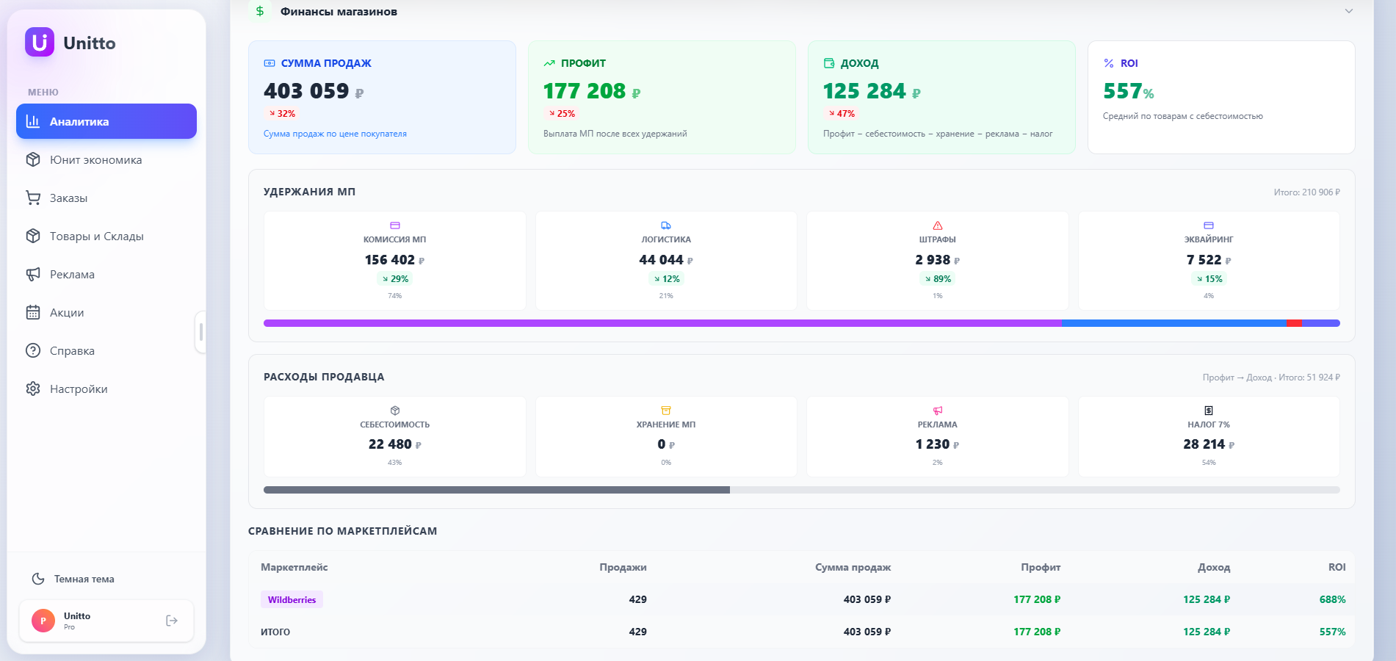The height and width of the screenshot is (661, 1396).
Task: Select the Сумма продаж summary card
Action: (382, 97)
